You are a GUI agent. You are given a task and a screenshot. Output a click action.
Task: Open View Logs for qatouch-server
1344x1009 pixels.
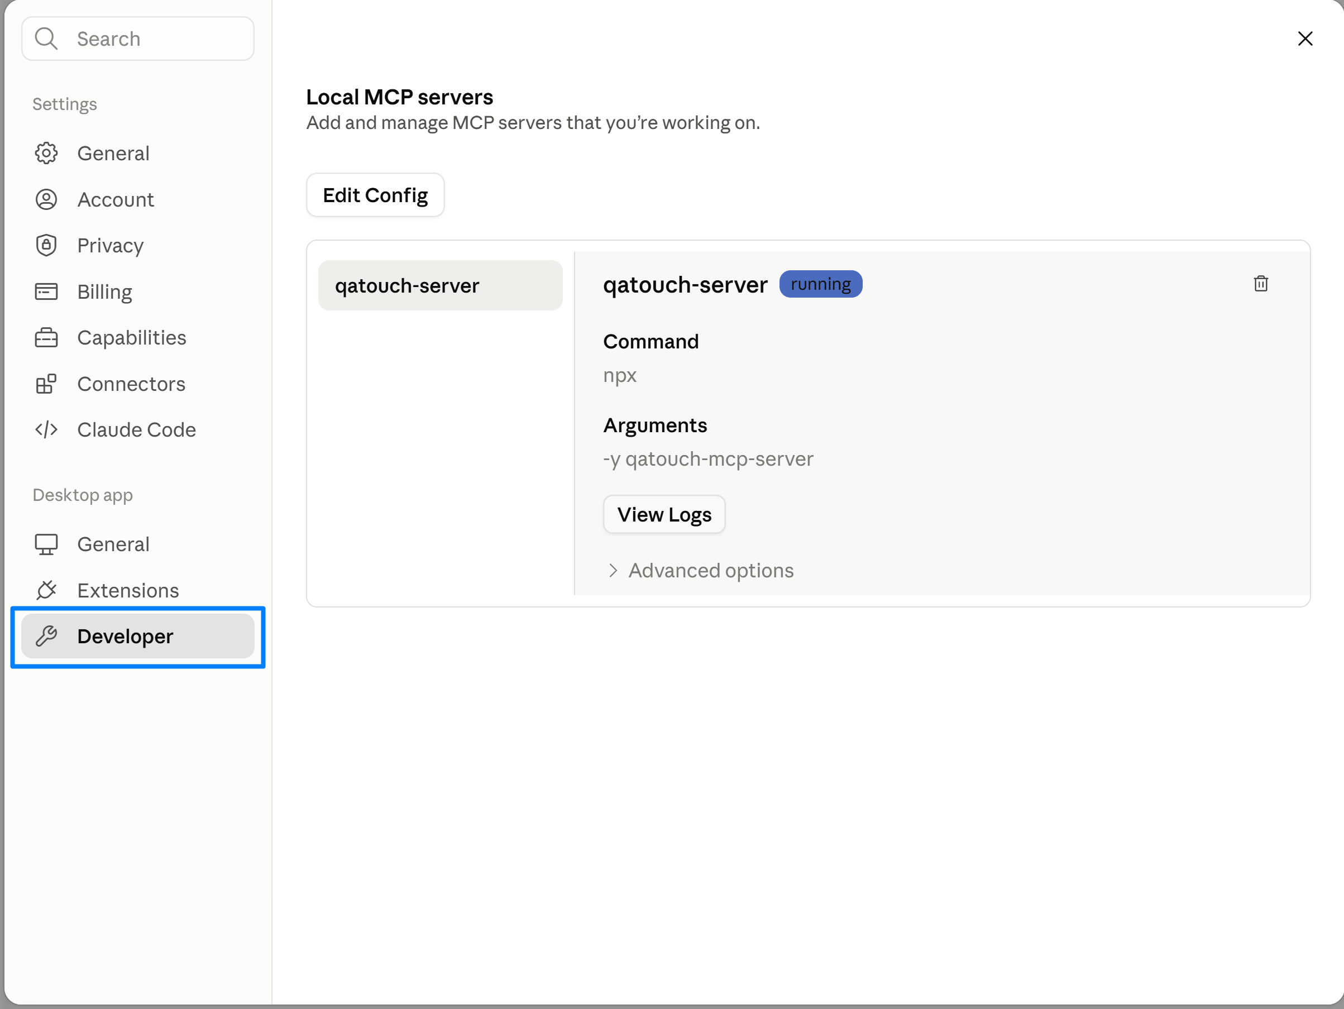(x=664, y=514)
